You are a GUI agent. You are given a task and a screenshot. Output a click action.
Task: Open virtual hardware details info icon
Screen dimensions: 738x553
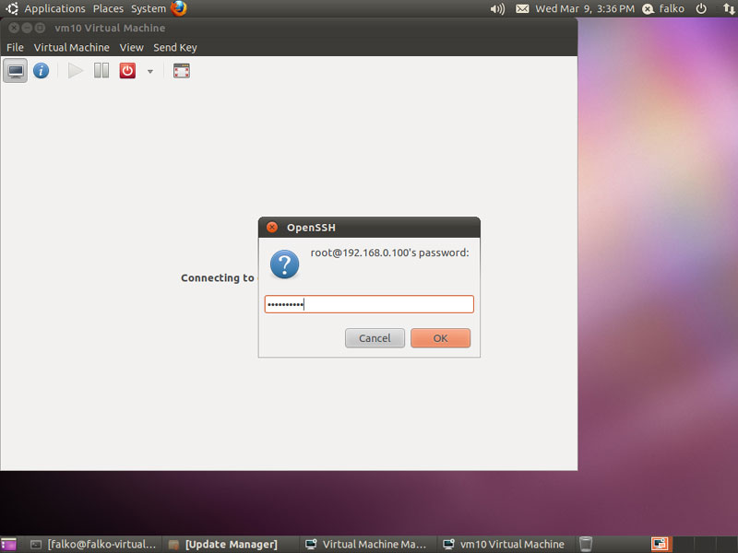click(x=41, y=71)
